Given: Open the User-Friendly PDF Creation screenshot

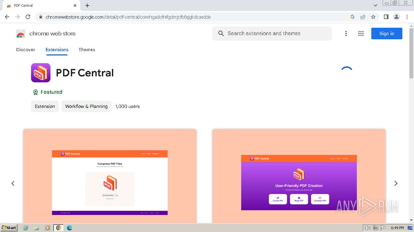Looking at the screenshot, I should click(x=299, y=176).
